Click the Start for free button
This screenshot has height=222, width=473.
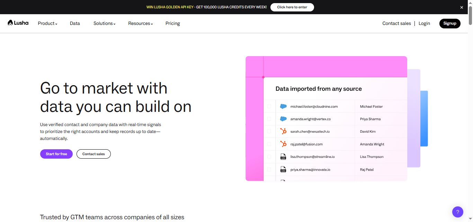click(x=56, y=154)
